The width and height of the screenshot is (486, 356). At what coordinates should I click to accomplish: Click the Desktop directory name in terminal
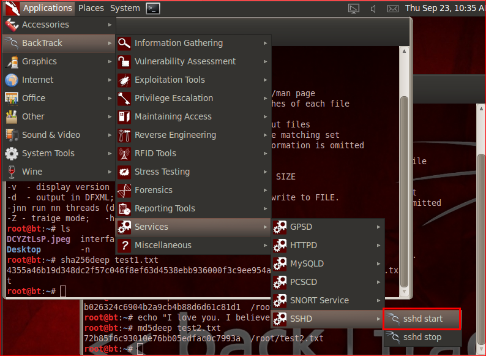24,249
